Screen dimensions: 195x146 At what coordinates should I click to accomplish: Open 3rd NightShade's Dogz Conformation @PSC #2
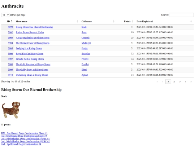pyautogui.click(x=25, y=141)
